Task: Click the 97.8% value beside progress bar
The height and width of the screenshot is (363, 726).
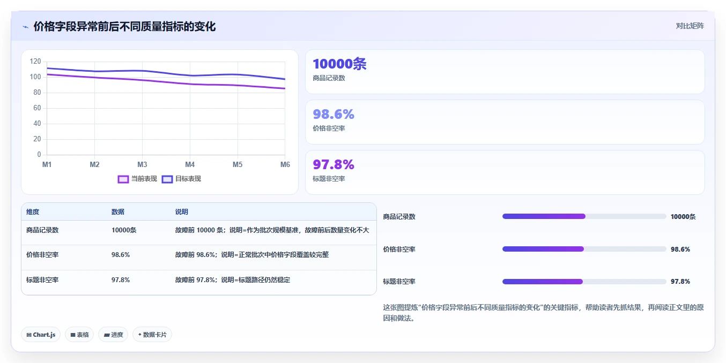Action: (x=680, y=282)
